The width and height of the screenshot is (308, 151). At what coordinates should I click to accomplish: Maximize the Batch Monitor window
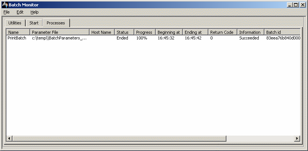(x=296, y=5)
